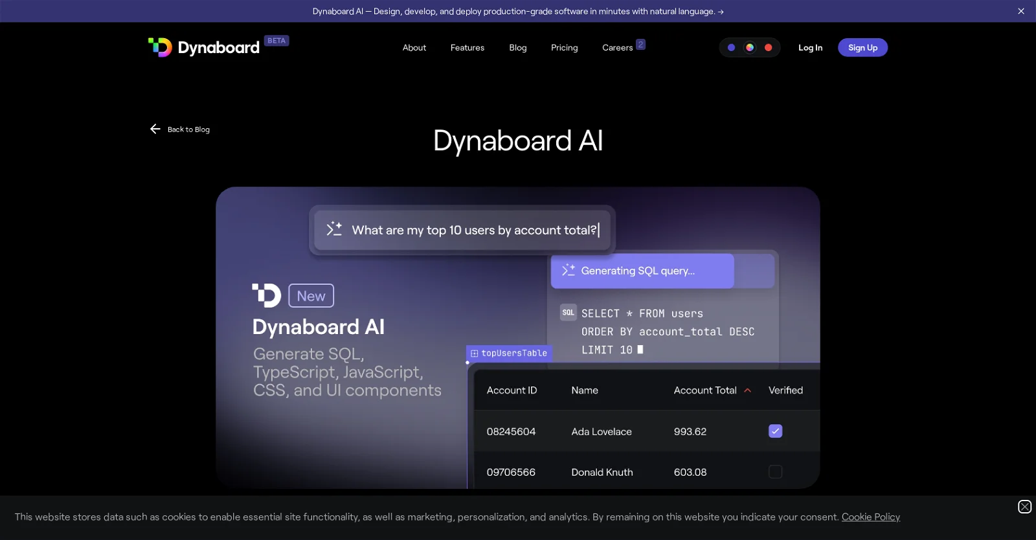The width and height of the screenshot is (1036, 540).
Task: Choose the red theme color dot
Action: point(768,47)
